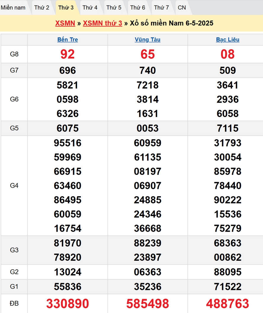263x313 pixels.
Task: Click the CN (Sunday) tab
Action: [182, 8]
